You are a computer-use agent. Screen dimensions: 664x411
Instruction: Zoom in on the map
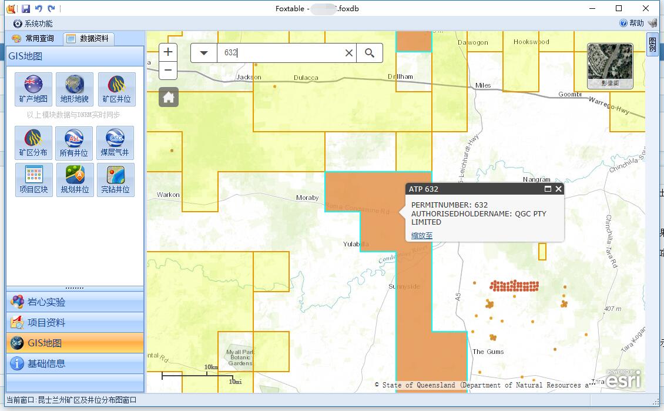(x=168, y=52)
